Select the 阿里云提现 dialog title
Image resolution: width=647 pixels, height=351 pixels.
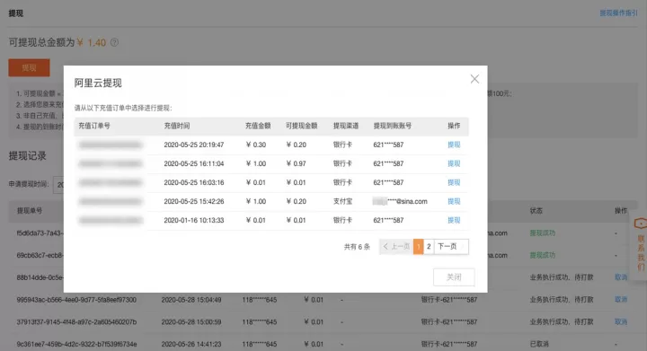coord(98,83)
